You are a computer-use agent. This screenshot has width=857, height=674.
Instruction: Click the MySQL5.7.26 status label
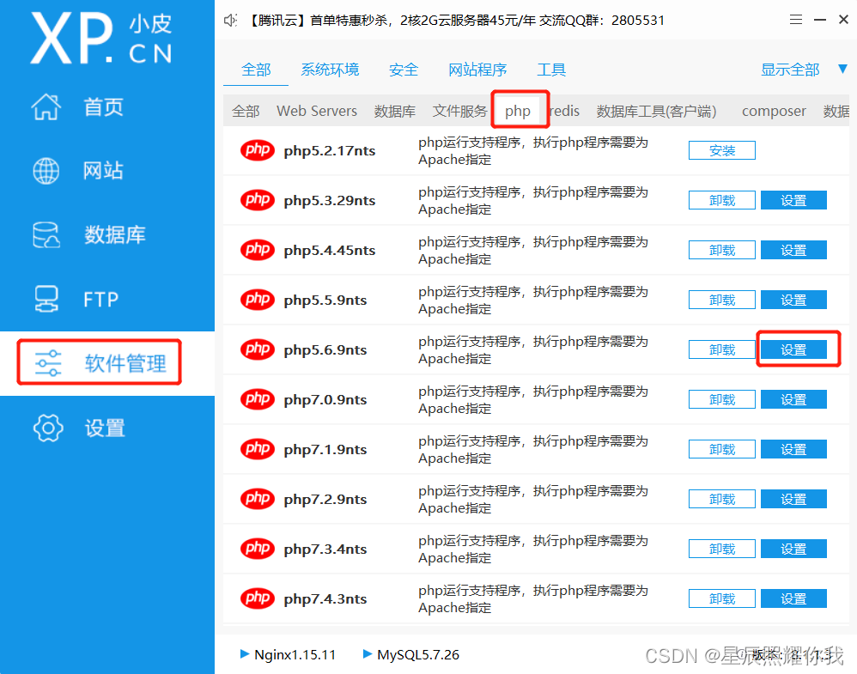coord(418,654)
